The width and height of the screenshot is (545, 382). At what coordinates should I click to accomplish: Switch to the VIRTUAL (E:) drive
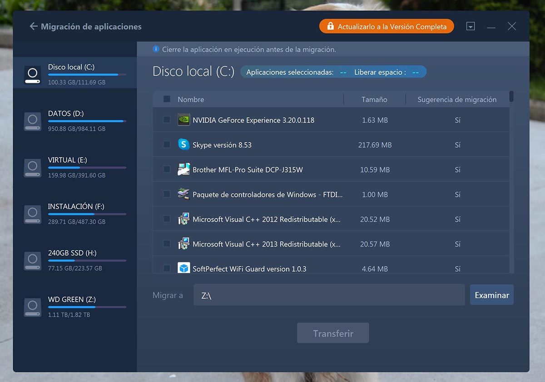click(x=75, y=168)
